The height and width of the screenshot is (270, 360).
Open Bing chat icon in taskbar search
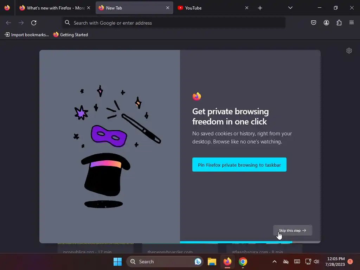(198, 262)
